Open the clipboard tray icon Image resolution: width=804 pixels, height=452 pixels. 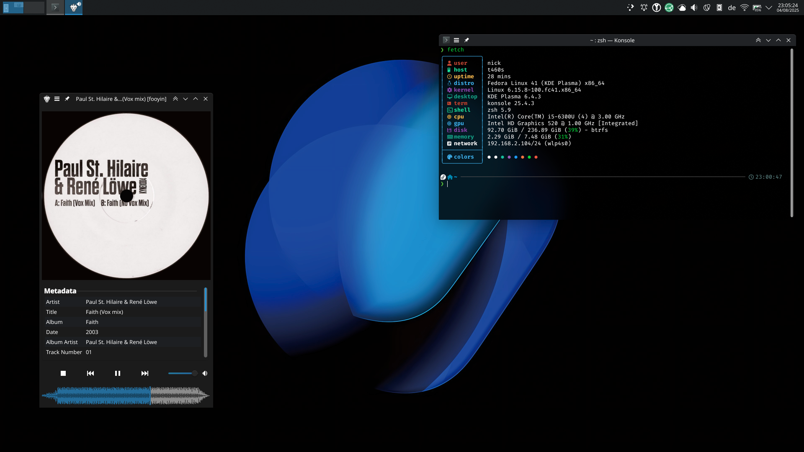[719, 8]
